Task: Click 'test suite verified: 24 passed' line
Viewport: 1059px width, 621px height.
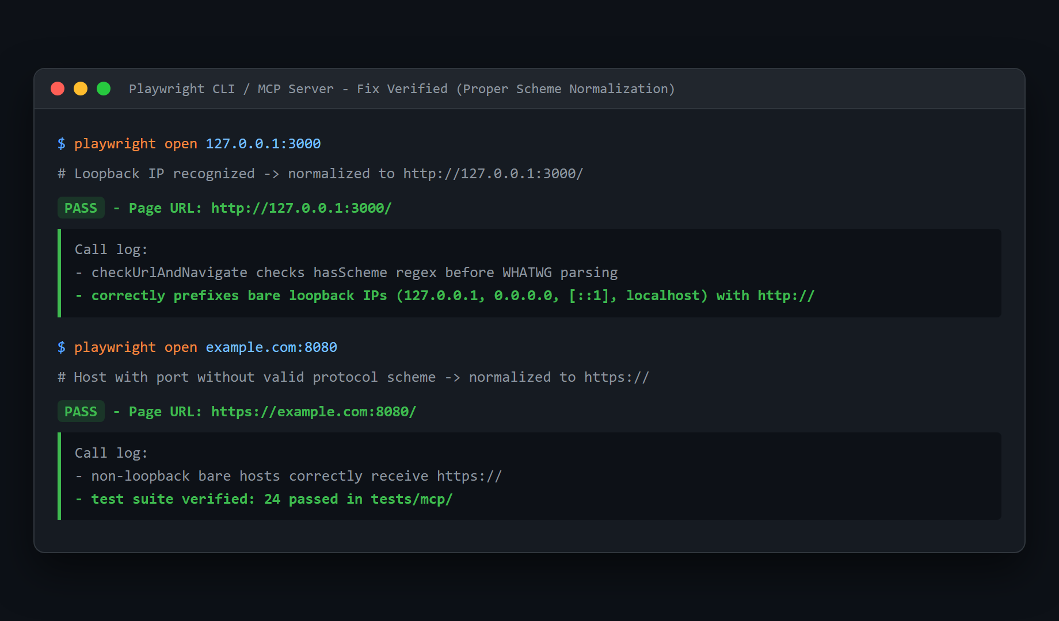Action: (x=264, y=499)
